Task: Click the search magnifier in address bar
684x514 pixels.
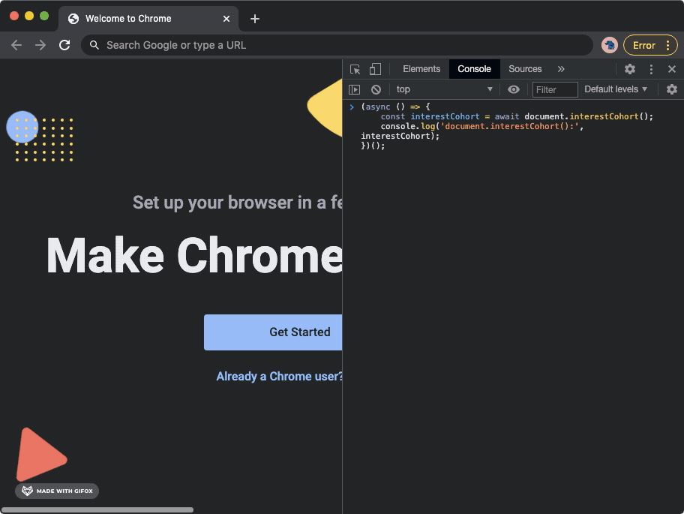Action: click(x=94, y=45)
